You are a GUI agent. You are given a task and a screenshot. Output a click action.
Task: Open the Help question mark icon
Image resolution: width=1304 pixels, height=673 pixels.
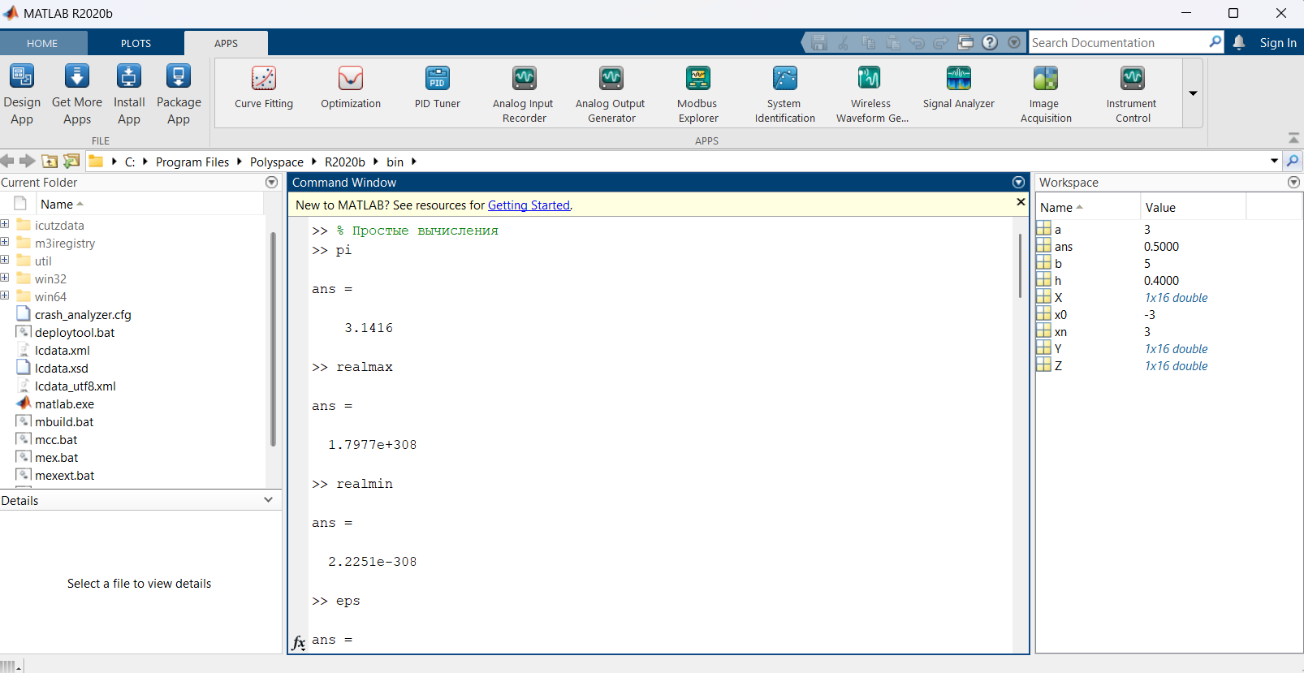[990, 42]
